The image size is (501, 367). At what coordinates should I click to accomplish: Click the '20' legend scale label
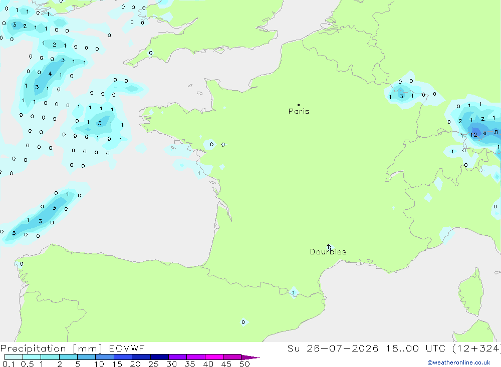pyautogui.click(x=135, y=364)
